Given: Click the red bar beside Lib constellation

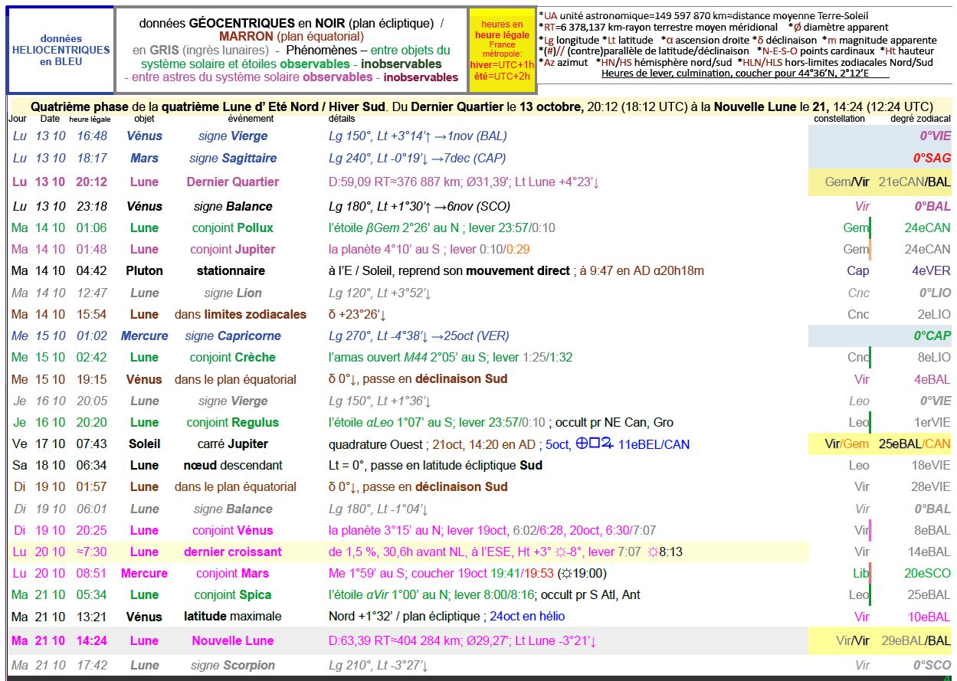Looking at the screenshot, I should (870, 573).
